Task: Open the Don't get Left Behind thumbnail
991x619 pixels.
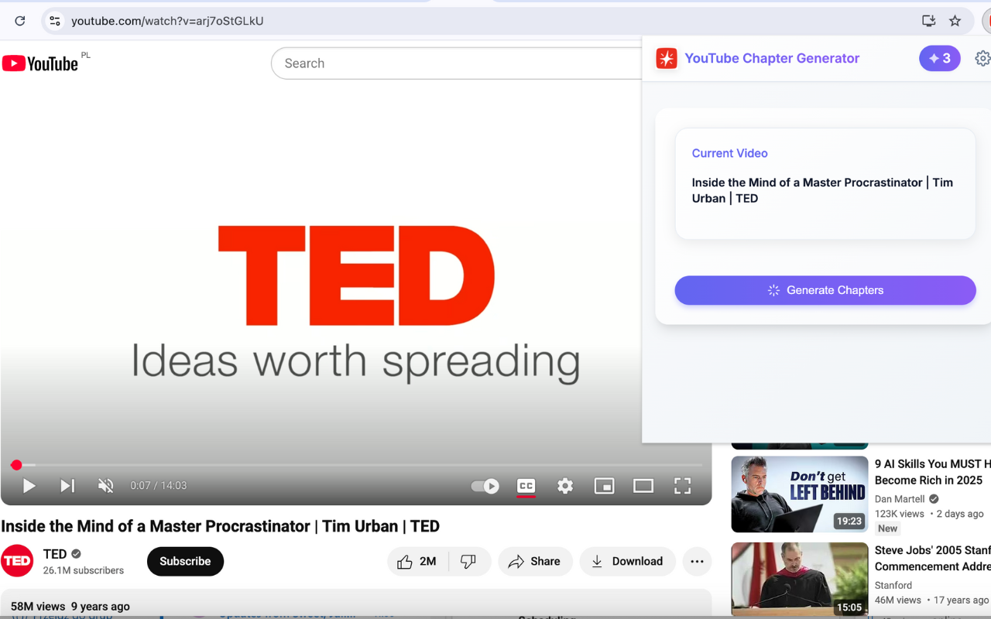Action: tap(800, 494)
